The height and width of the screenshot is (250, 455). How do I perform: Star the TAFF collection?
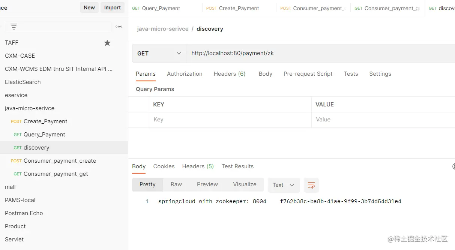(107, 43)
